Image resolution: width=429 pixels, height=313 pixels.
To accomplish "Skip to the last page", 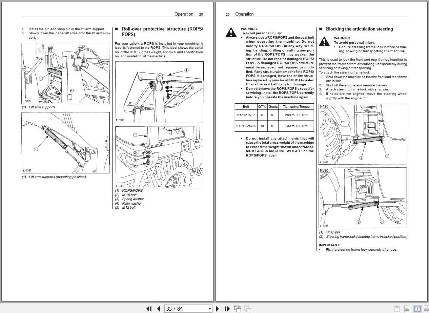I will coord(227,309).
